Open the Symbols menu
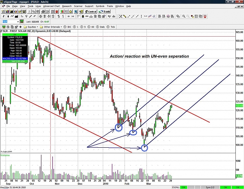The width and height of the screenshot is (244, 189). 100,6
